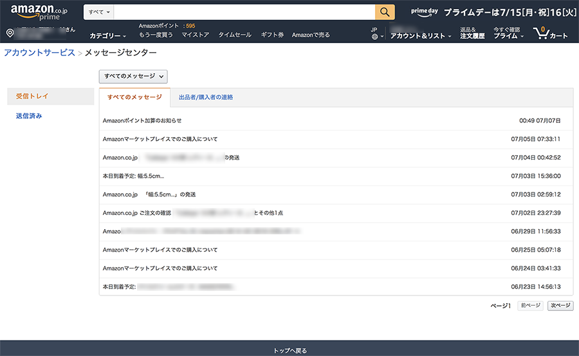Click the アカウントサービス breadcrumb link

tap(39, 53)
